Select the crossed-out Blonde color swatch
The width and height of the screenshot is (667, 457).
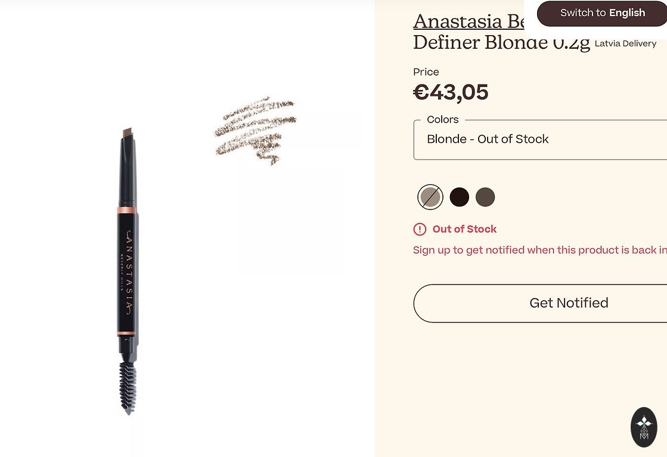point(430,197)
